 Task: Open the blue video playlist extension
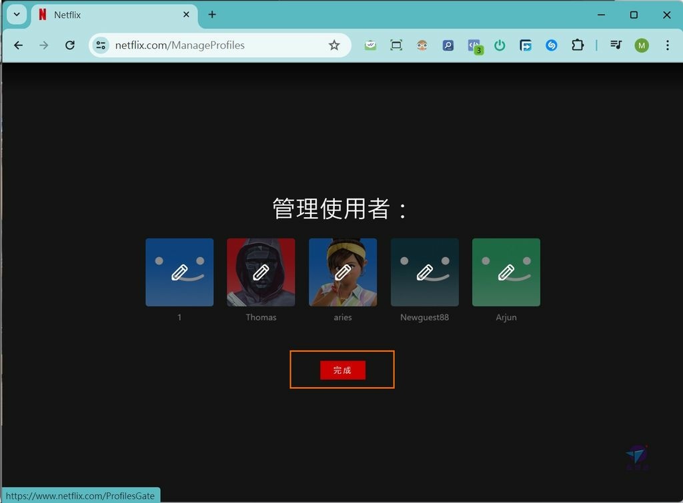coord(526,45)
